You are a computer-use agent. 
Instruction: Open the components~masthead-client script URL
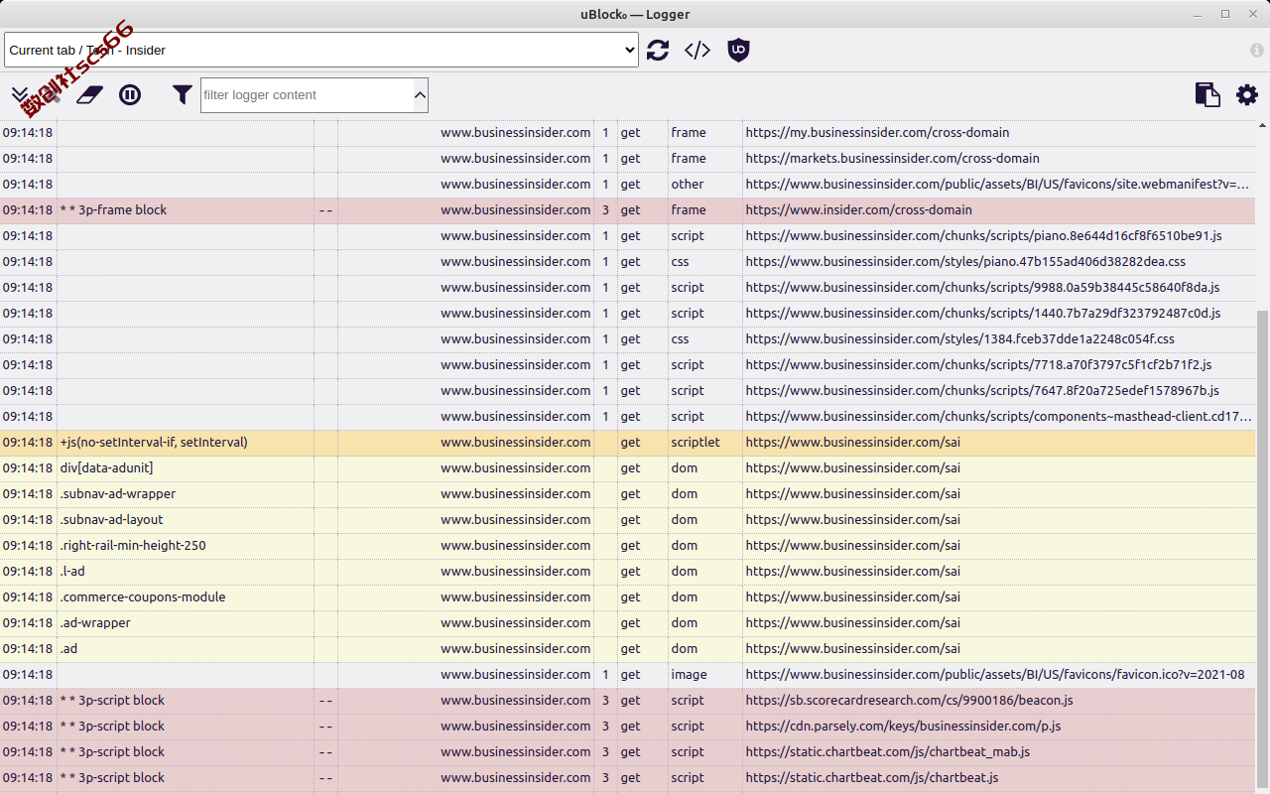click(999, 417)
